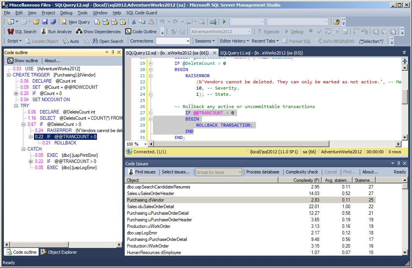Click the Find issues button
Image resolution: width=412 pixels, height=268 pixels.
pyautogui.click(x=142, y=172)
